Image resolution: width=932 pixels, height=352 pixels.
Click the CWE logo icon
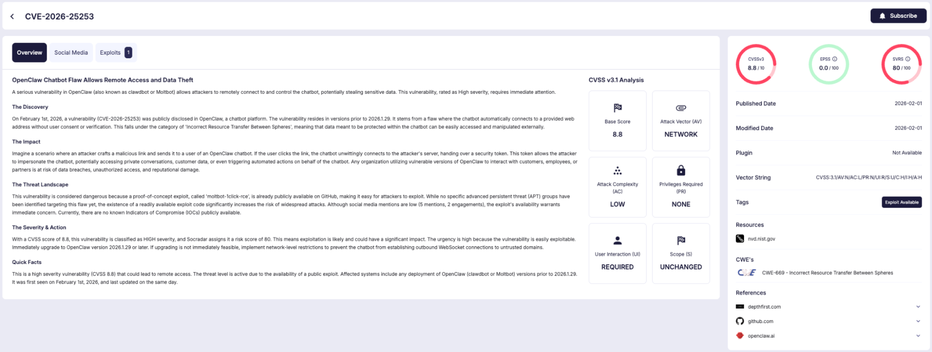click(x=746, y=273)
